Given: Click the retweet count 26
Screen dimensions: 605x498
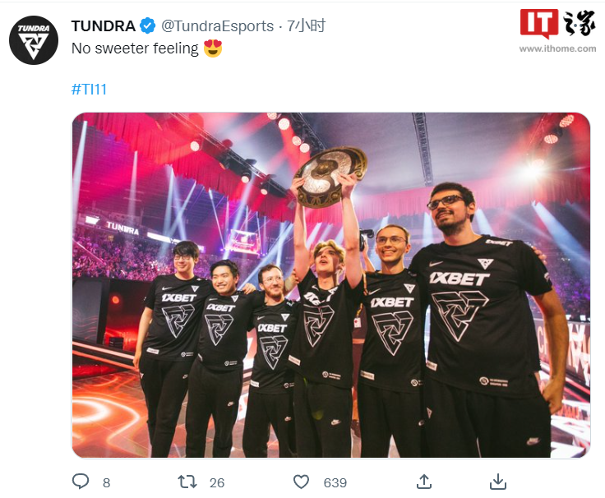Looking at the screenshot, I should 217,482.
